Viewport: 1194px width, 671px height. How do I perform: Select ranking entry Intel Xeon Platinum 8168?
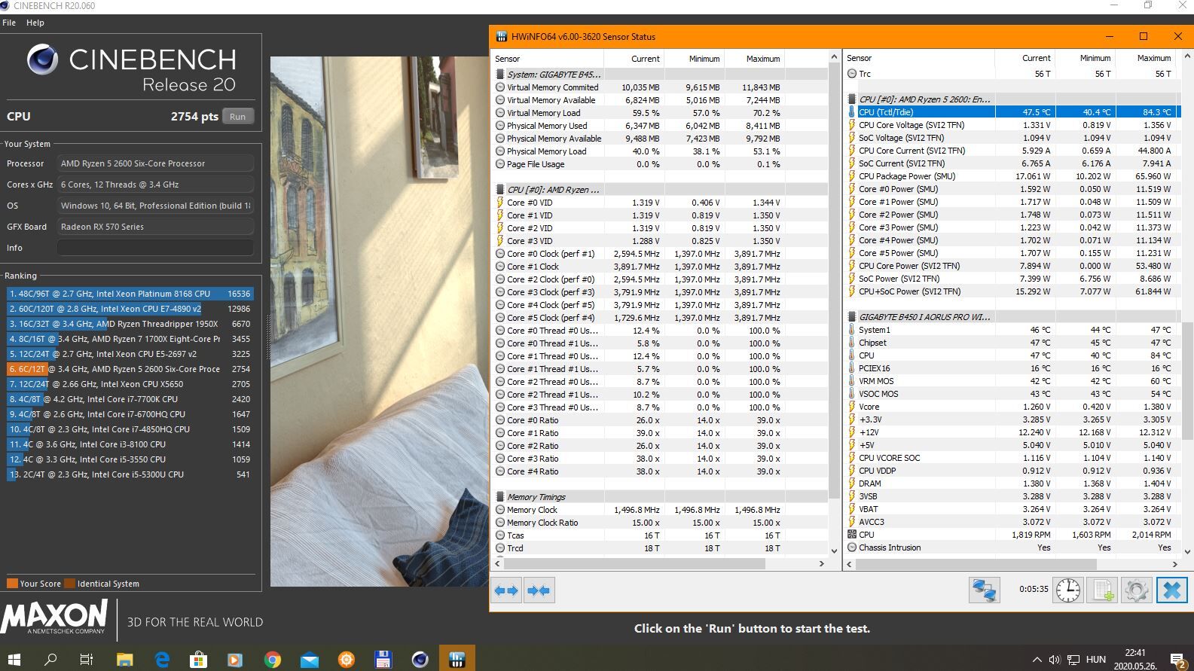[x=130, y=294]
